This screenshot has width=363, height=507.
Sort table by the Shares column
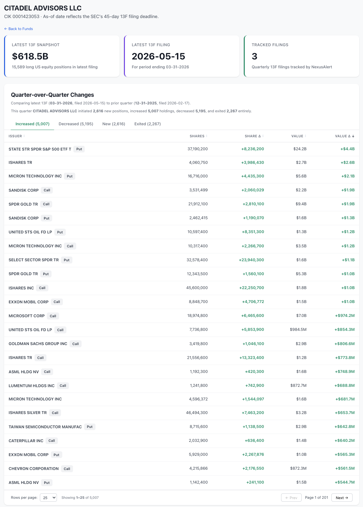(199, 136)
